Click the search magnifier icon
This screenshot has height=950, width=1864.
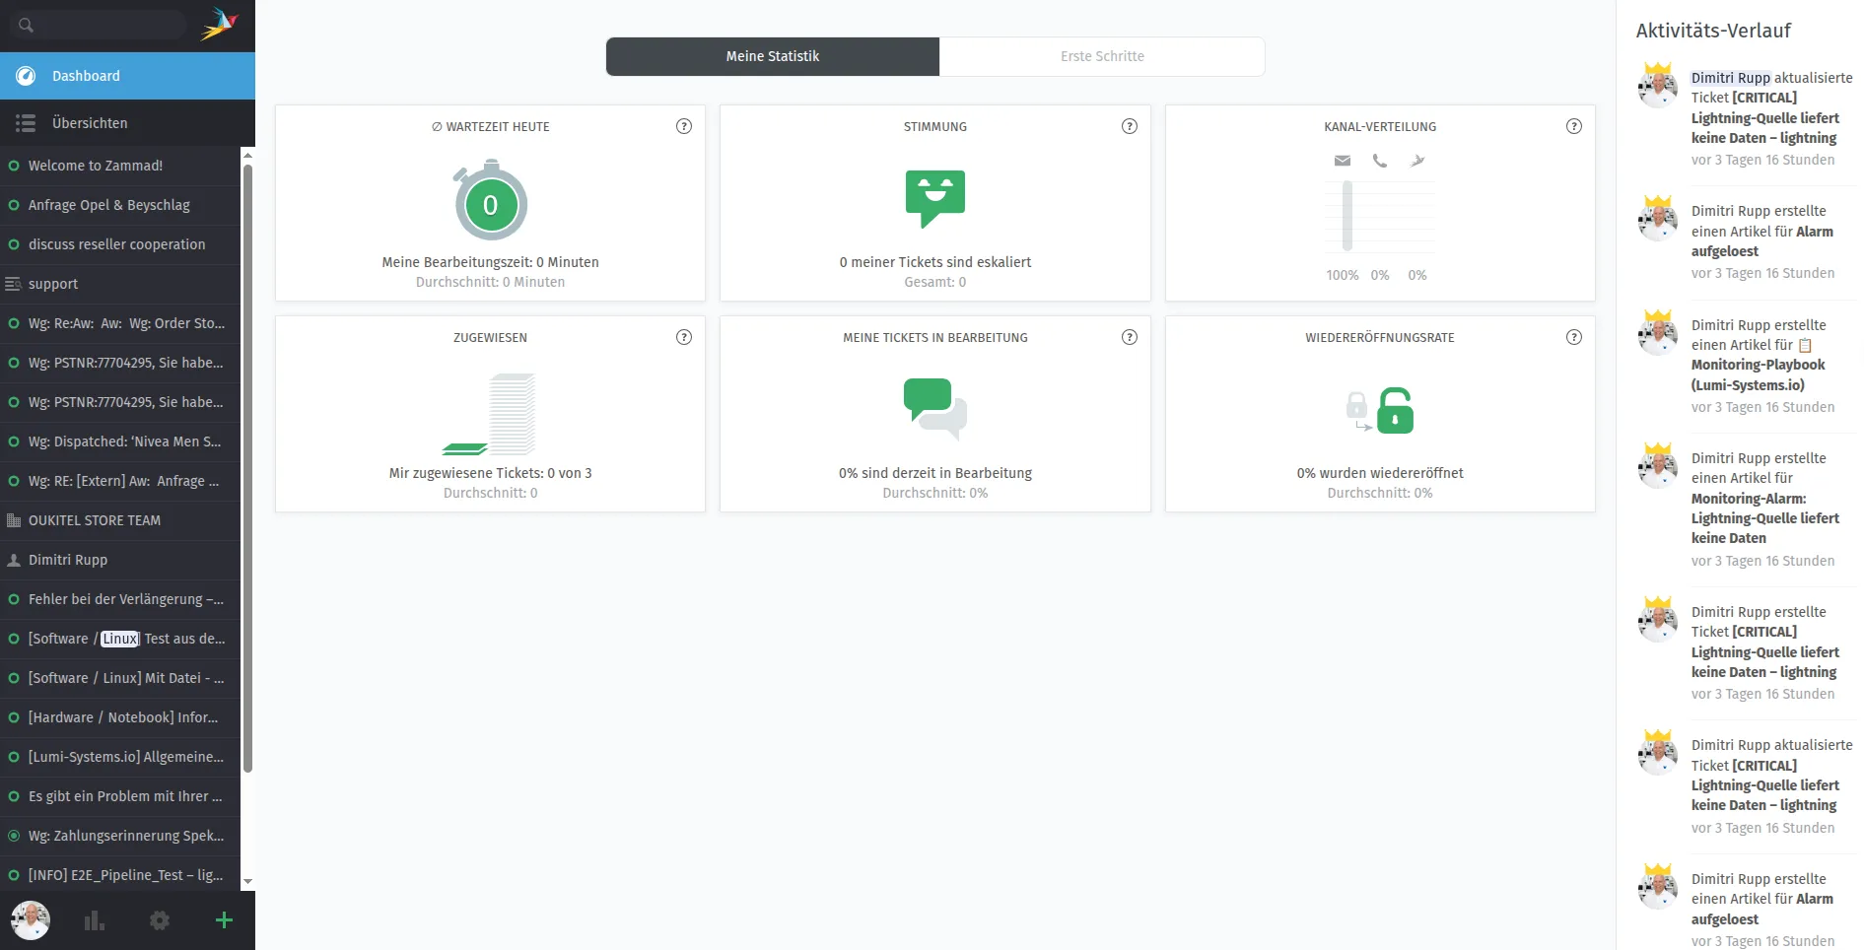(x=26, y=25)
